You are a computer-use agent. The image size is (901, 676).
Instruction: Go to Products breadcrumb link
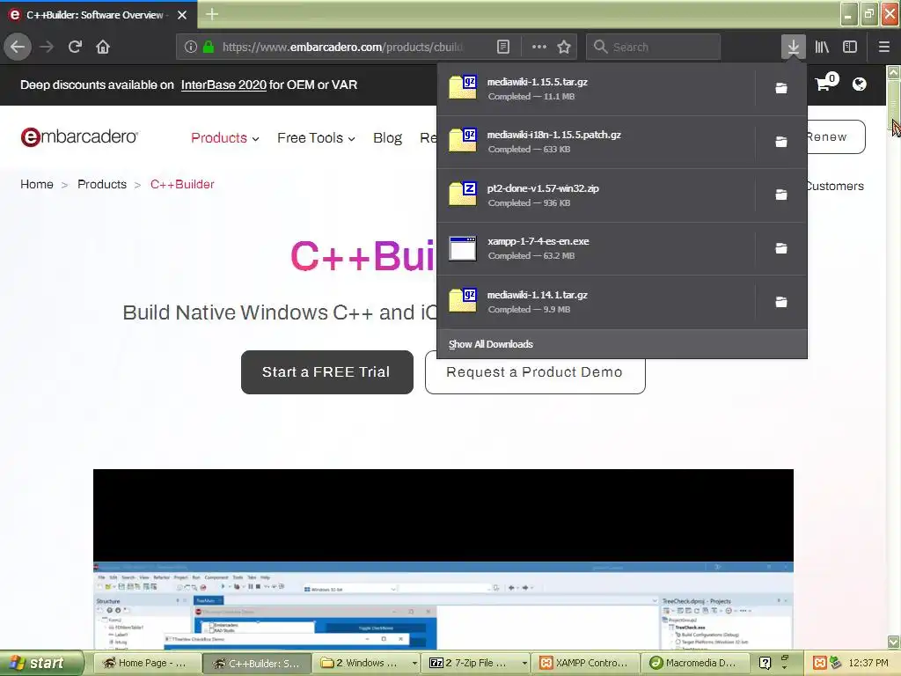coord(102,185)
